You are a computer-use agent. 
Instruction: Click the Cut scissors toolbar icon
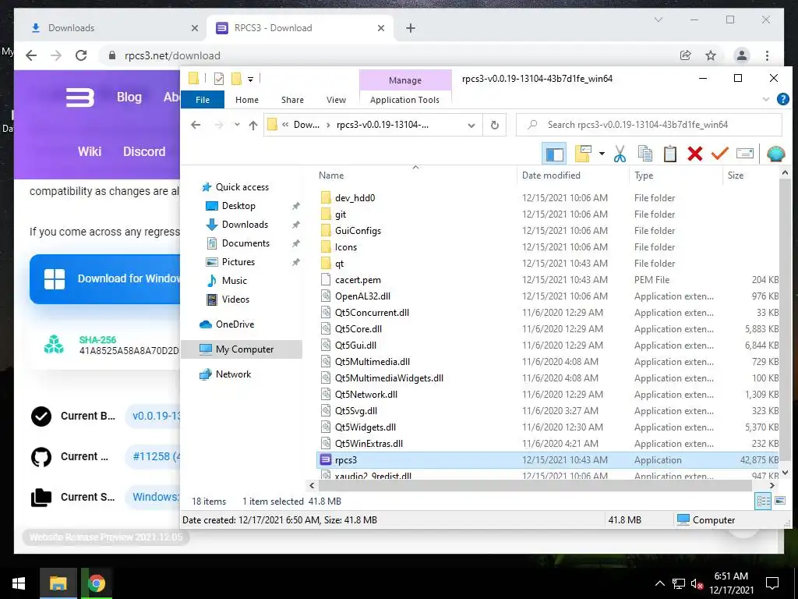pos(620,154)
